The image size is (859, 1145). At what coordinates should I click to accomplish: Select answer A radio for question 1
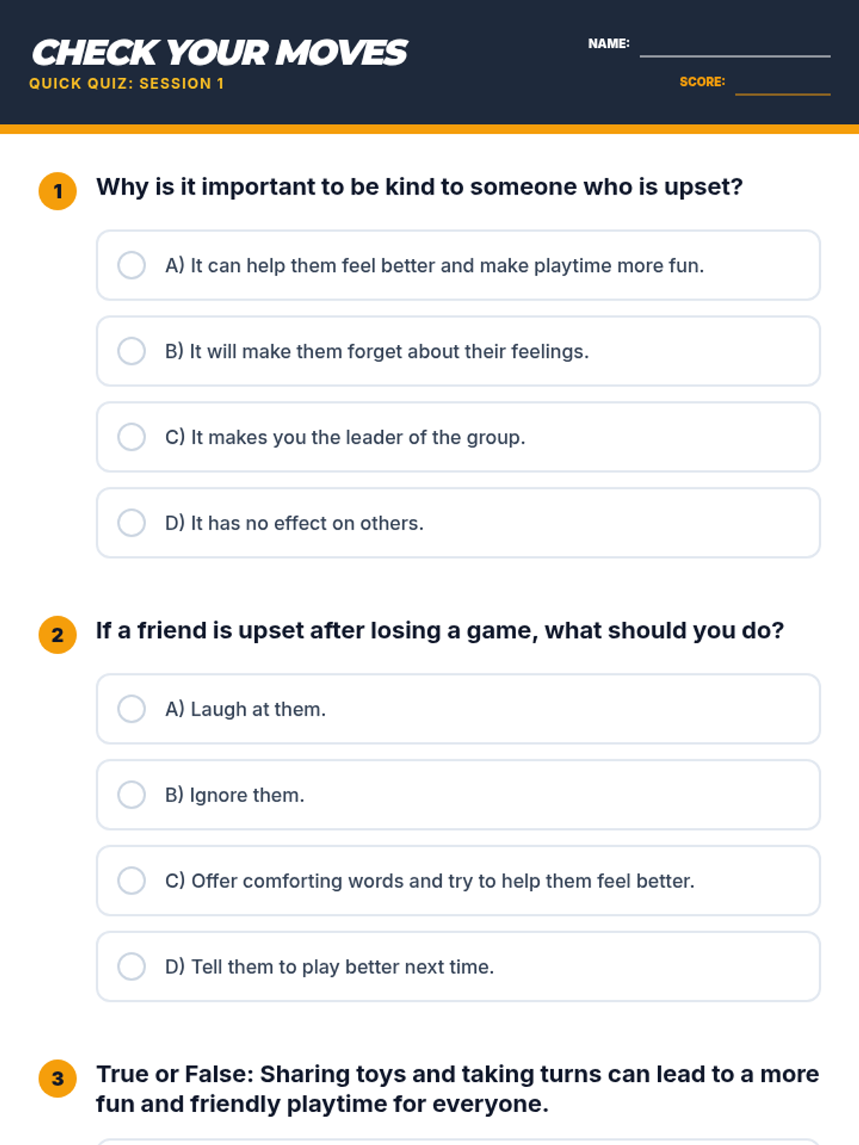pos(132,265)
